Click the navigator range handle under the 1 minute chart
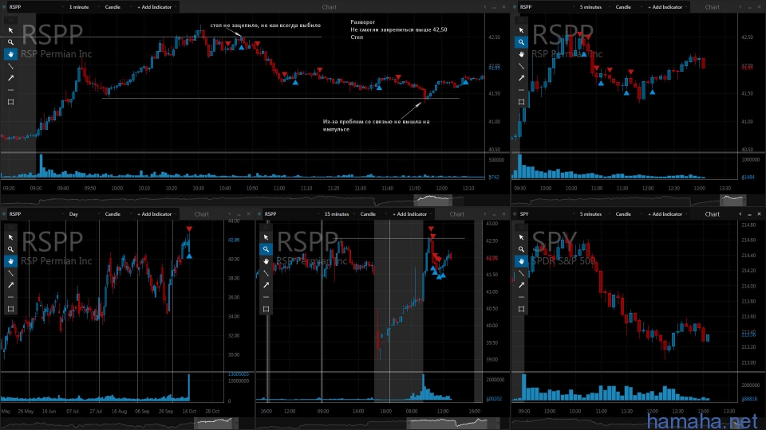Image resolution: width=766 pixels, height=430 pixels. (x=432, y=199)
